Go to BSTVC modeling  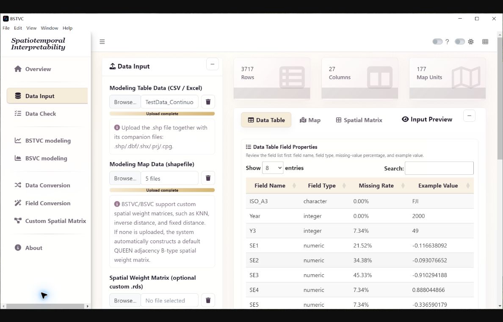tap(47, 140)
